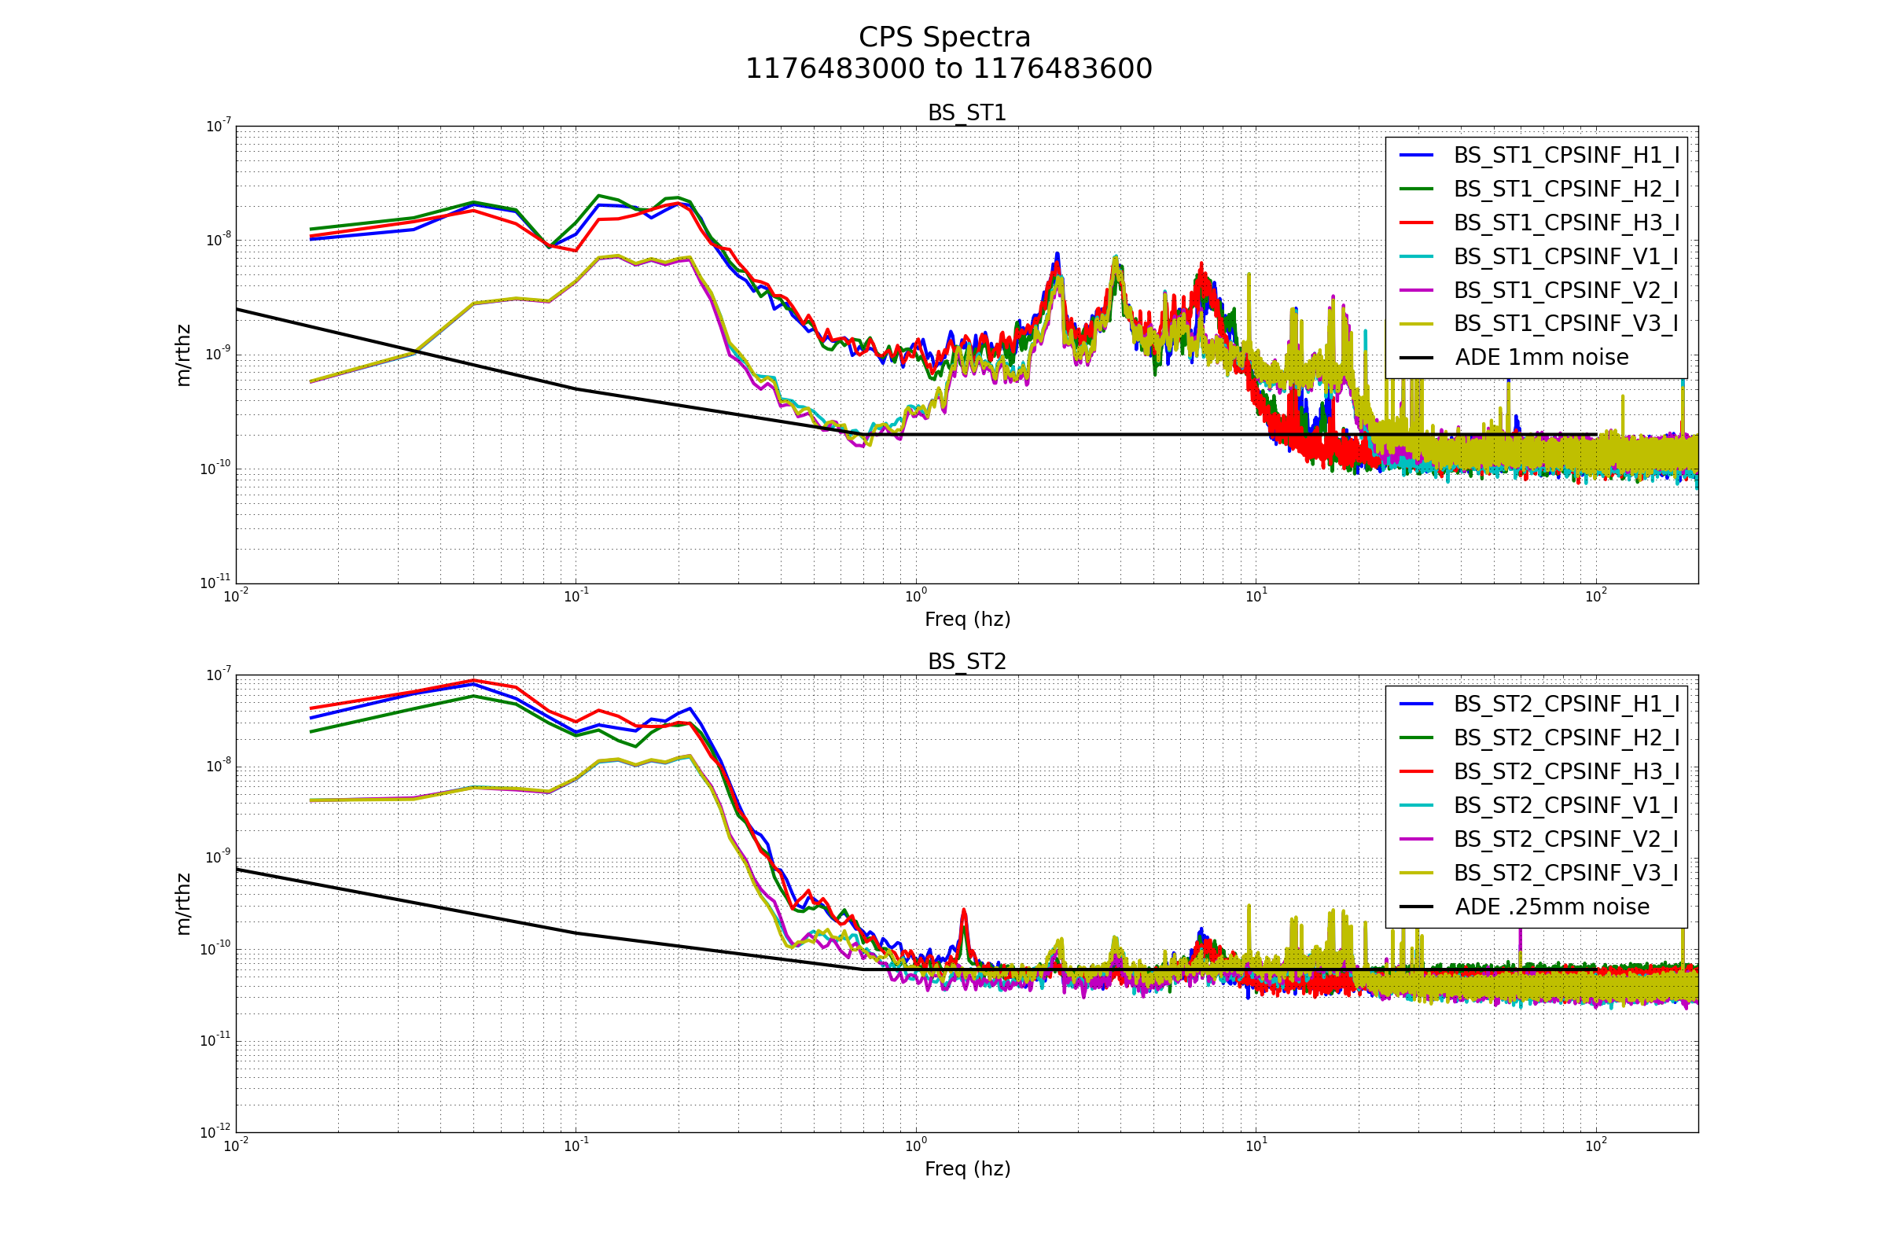Click the red line swatch for BS_ST2 H3

[x=1416, y=771]
